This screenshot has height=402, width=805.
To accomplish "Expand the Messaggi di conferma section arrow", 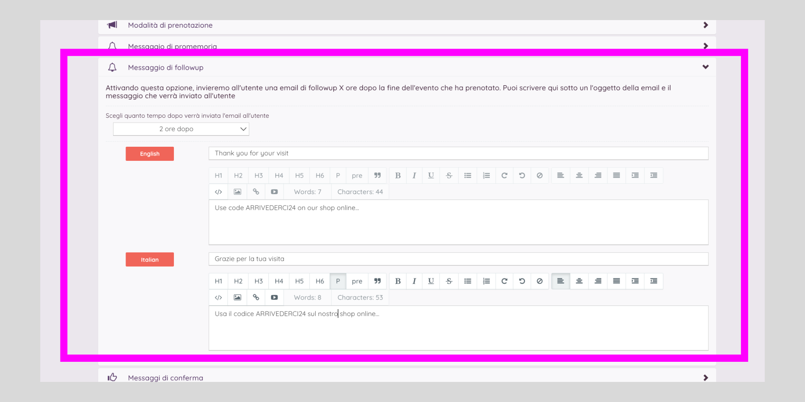I will [x=706, y=377].
